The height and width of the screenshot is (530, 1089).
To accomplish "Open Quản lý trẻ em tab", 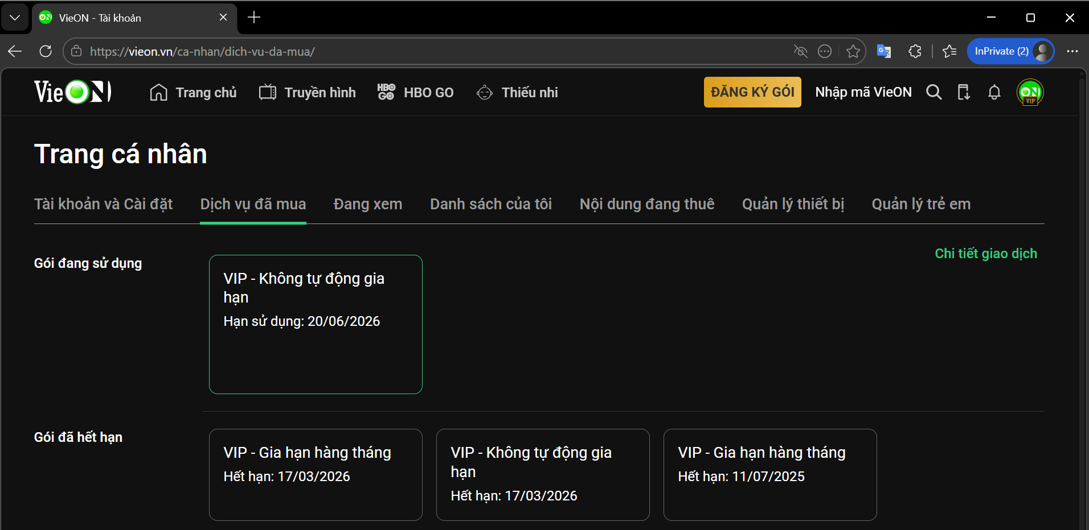I will pos(921,204).
